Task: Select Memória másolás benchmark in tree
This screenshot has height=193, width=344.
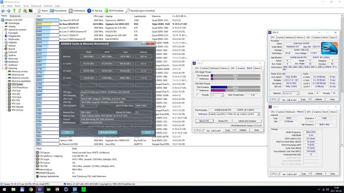Action: pos(18,78)
